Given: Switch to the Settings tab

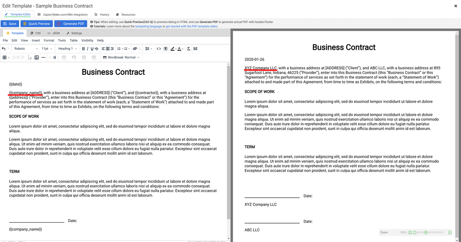Looking at the screenshot, I should (x=74, y=33).
